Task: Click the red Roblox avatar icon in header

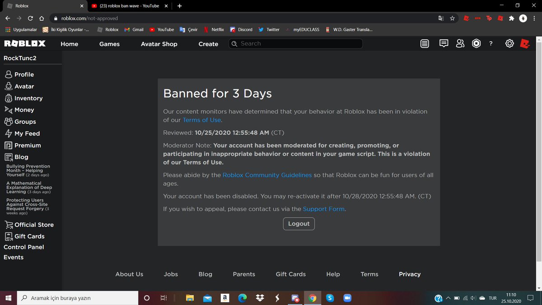Action: [x=524, y=44]
